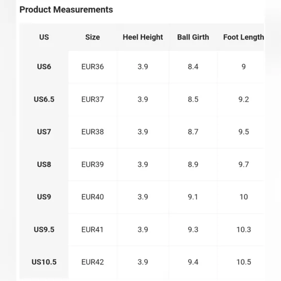The image size is (281, 281).
Task: Select the US10.5 row label
Action: [x=44, y=262]
